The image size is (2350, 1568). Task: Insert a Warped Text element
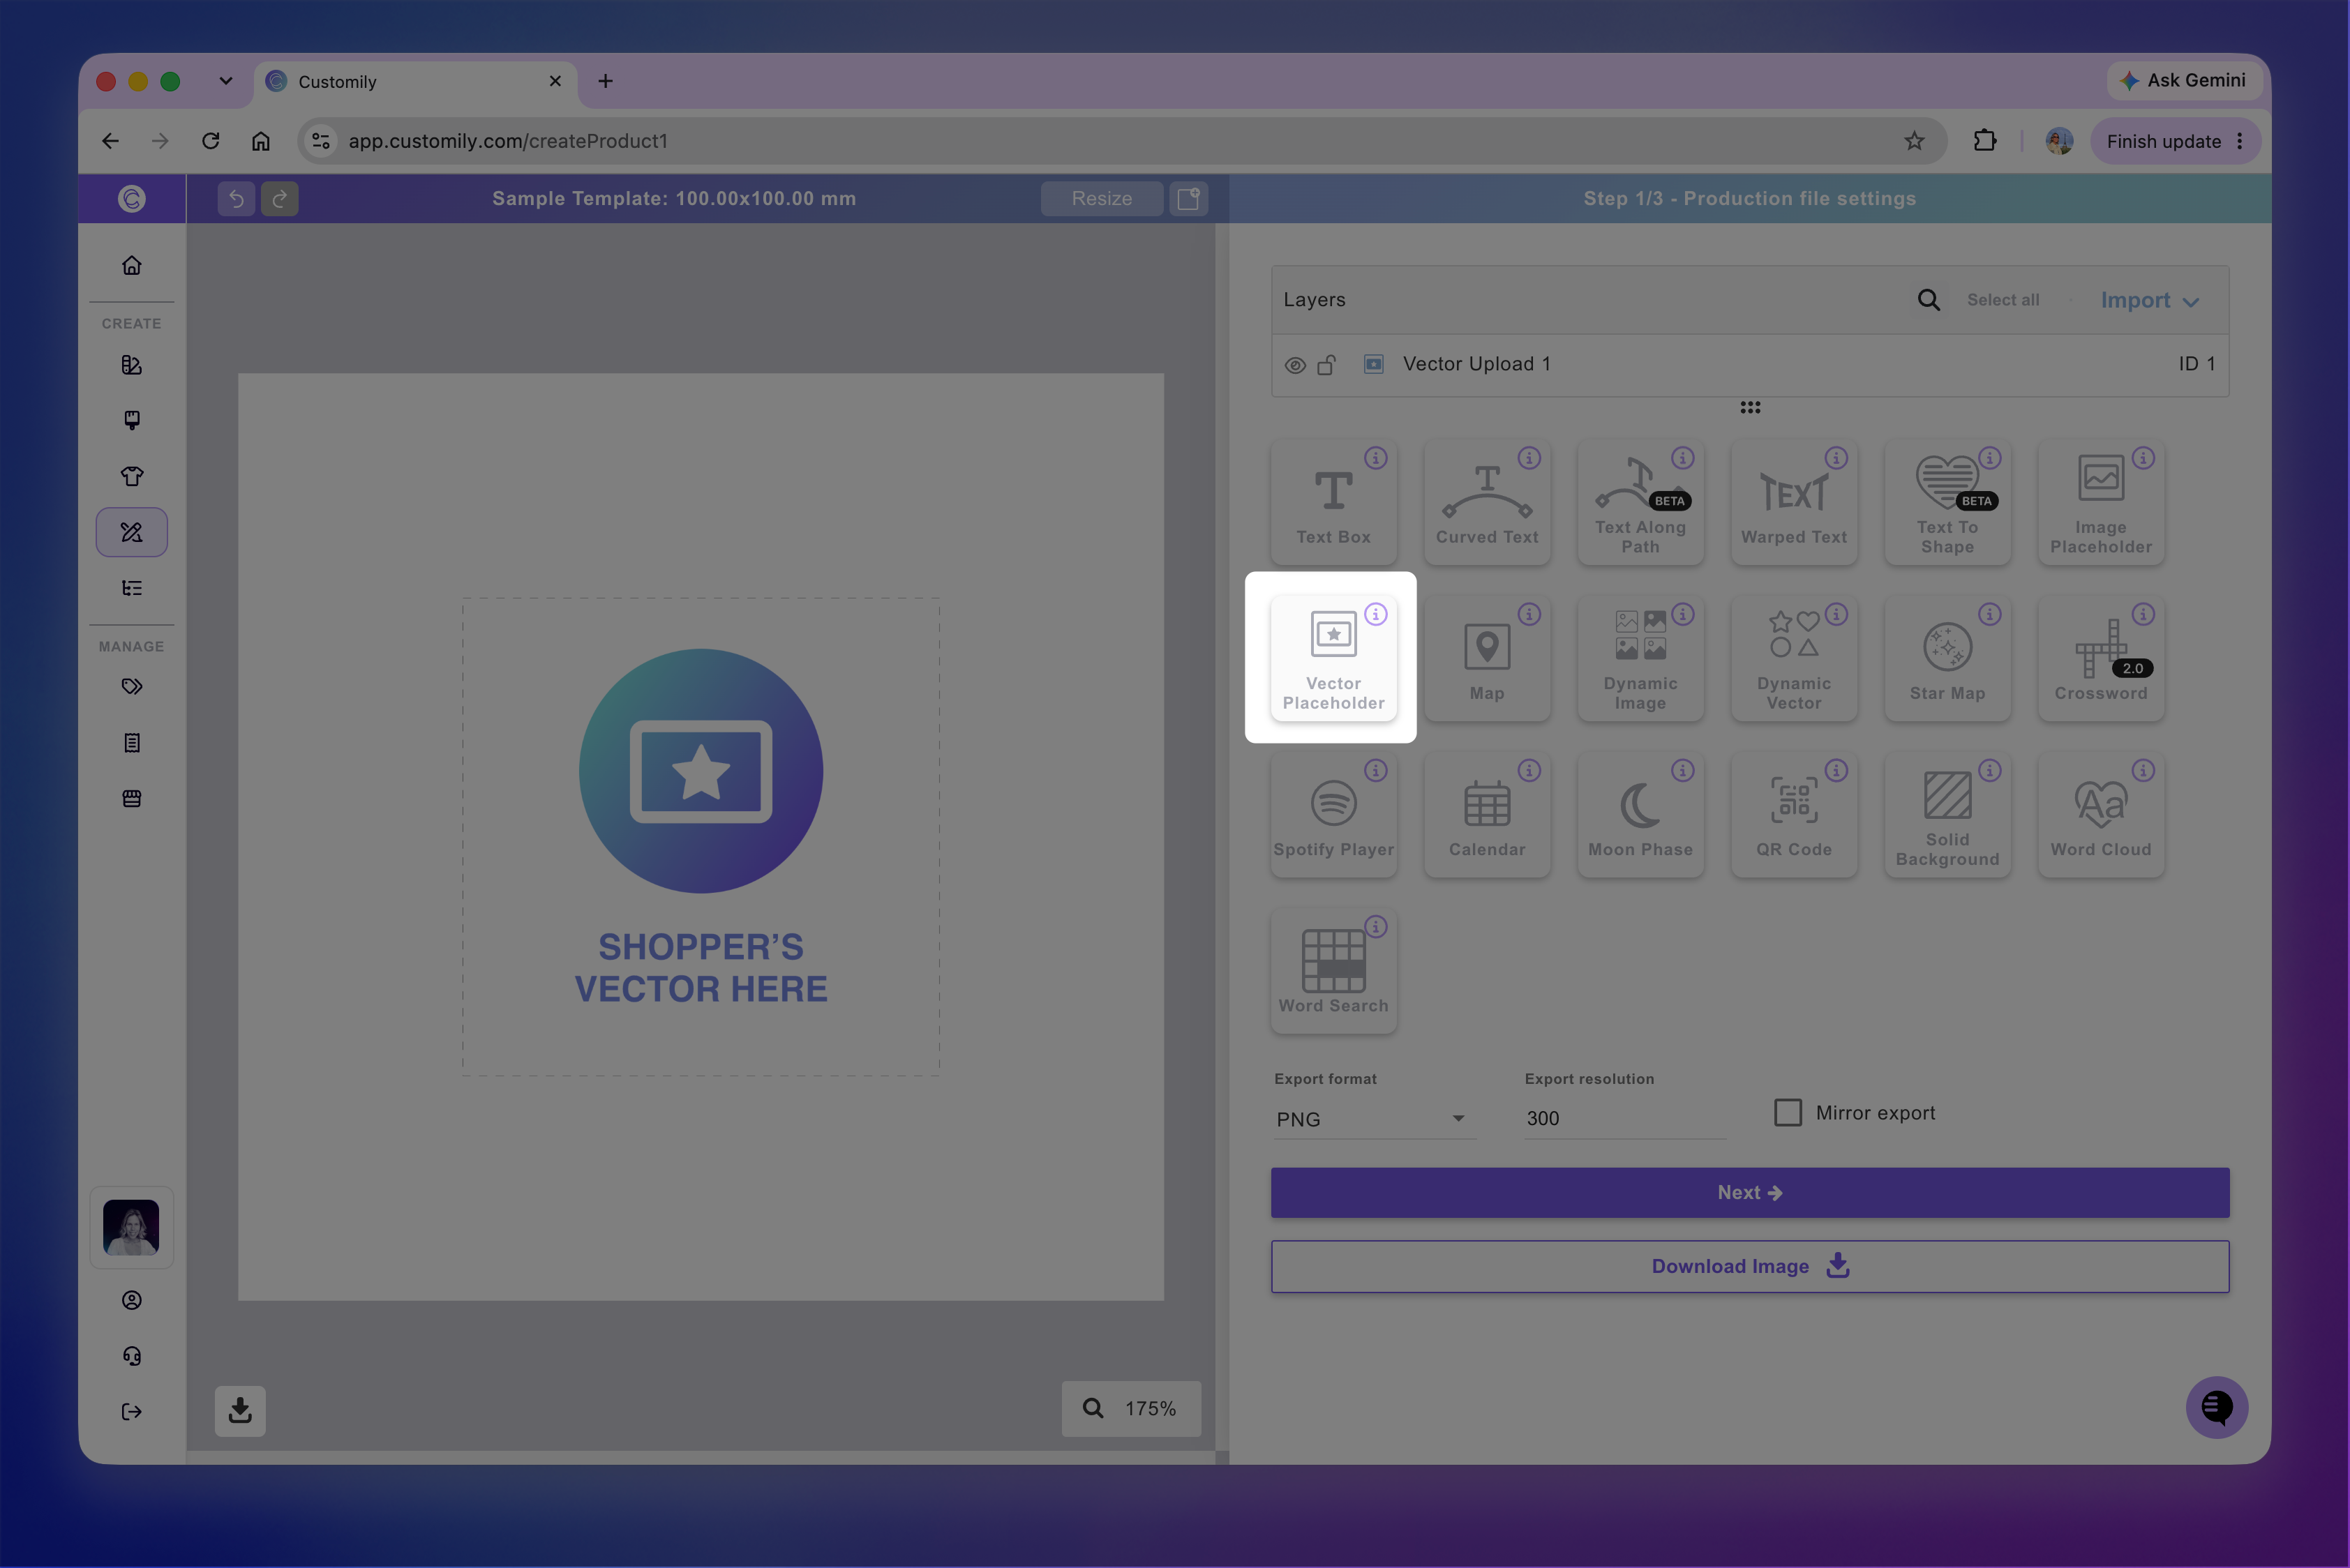1794,502
